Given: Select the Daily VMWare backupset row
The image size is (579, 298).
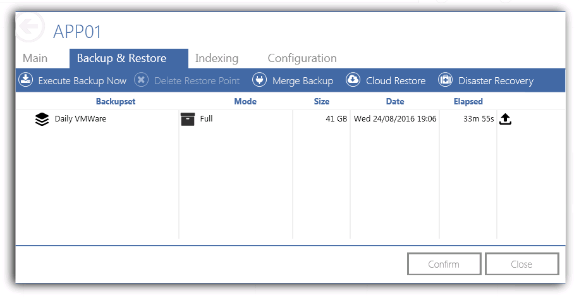Looking at the screenshot, I should tap(290, 119).
